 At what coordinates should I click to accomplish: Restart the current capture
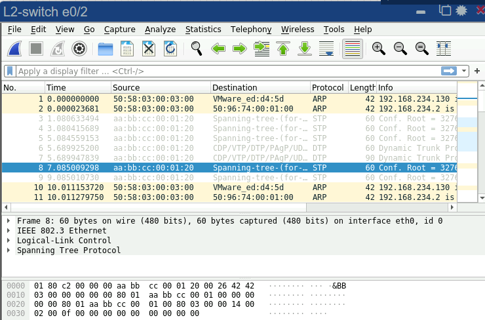coord(58,49)
